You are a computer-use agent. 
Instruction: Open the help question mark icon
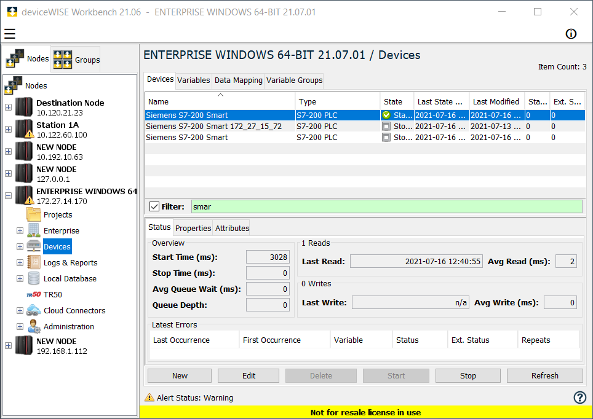point(579,397)
